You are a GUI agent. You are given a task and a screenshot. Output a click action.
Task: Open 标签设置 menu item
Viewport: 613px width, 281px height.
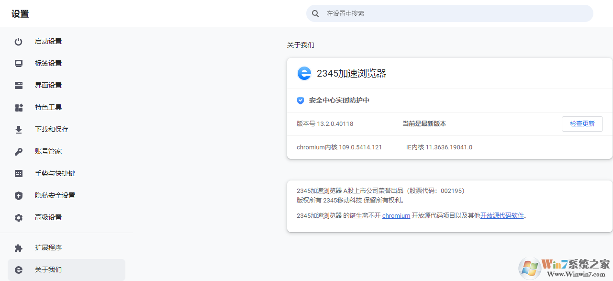click(x=67, y=64)
